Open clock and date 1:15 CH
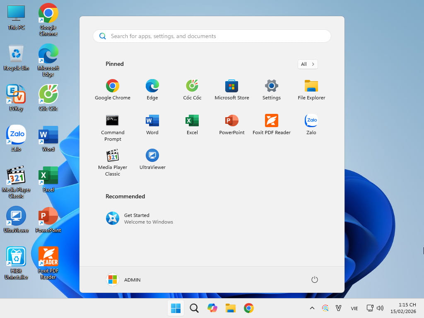Screen dimensions: 424x318 click(403, 308)
